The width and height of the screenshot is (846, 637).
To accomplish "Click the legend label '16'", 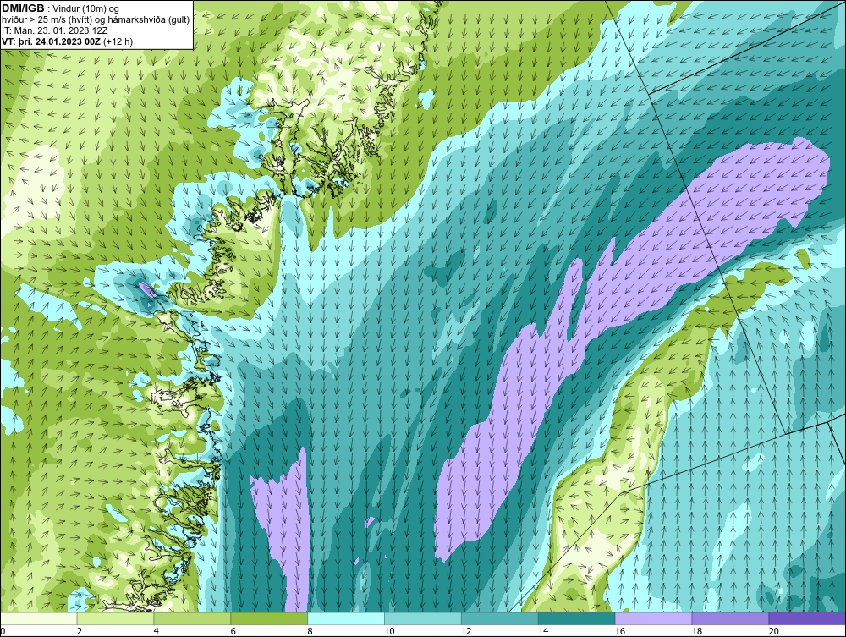I will tap(620, 631).
